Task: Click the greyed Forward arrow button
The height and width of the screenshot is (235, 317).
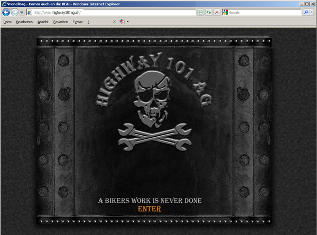Action: point(15,13)
